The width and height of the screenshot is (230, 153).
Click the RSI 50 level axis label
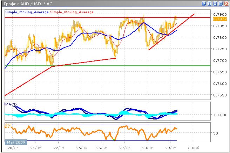click(x=215, y=133)
